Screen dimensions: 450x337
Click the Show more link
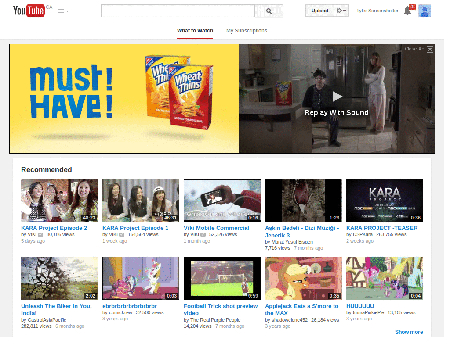click(409, 332)
